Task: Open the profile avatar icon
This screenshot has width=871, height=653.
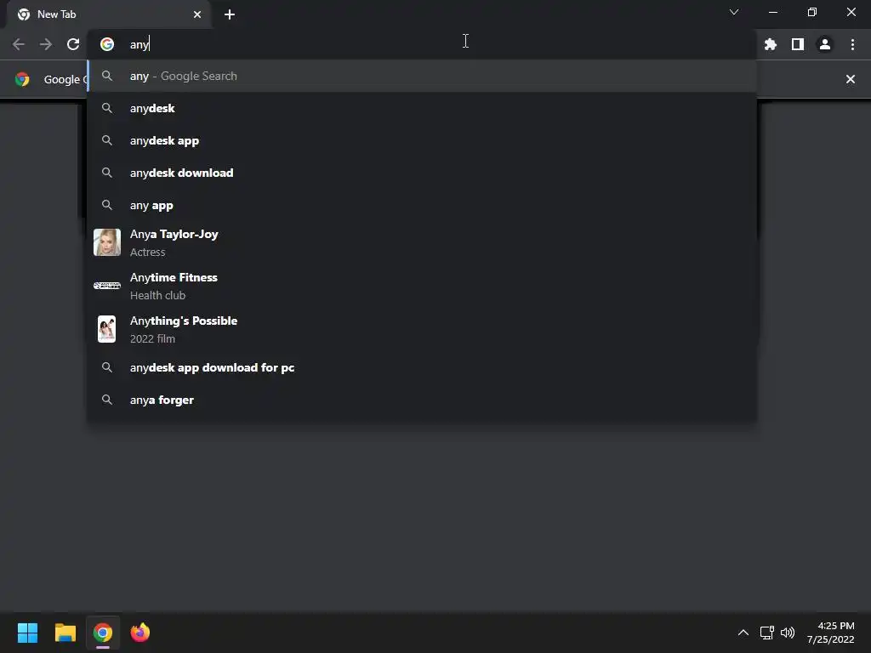Action: click(825, 44)
